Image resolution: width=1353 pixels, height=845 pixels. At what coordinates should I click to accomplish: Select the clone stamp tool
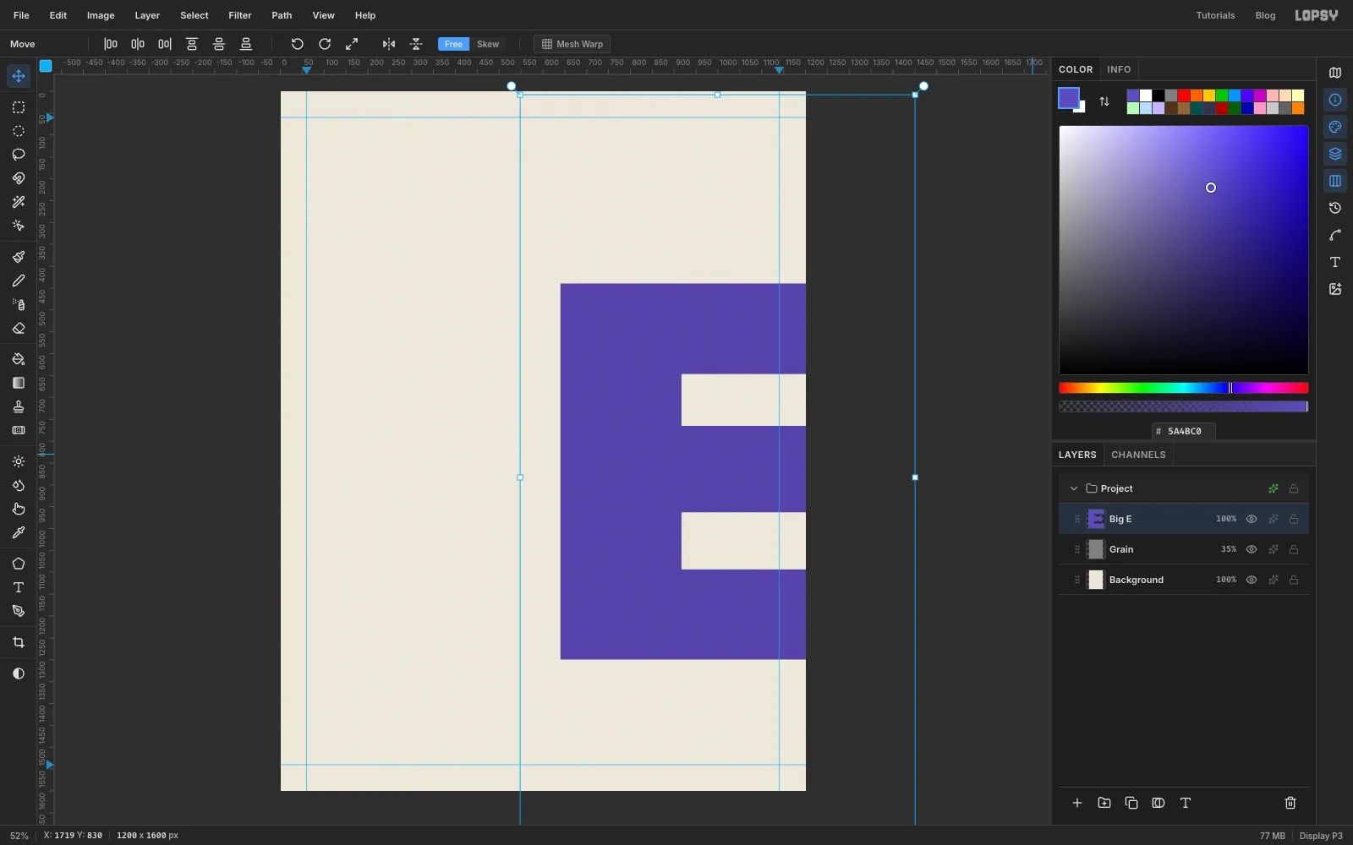point(19,406)
